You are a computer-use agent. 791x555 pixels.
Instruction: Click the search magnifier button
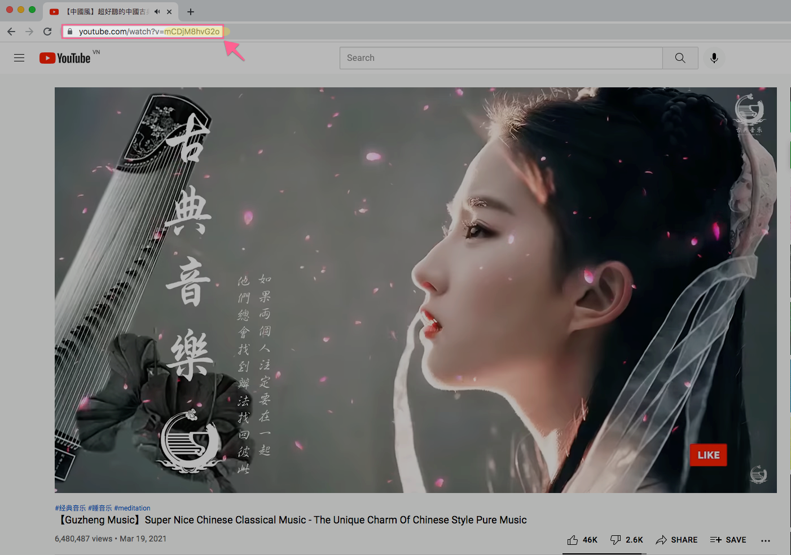[680, 58]
